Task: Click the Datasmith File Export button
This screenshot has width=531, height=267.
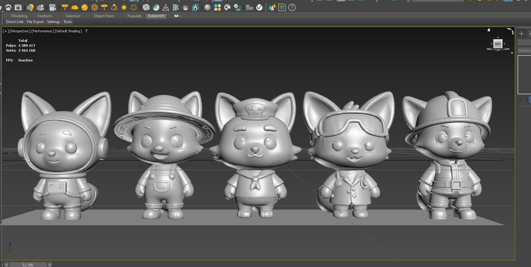Action: click(x=35, y=22)
